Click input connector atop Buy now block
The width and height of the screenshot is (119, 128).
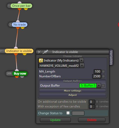[17, 70]
